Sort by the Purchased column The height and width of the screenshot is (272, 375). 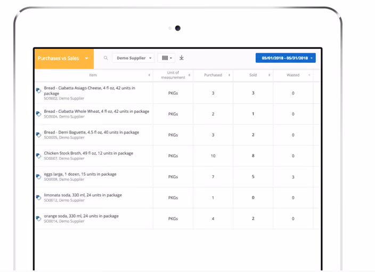click(213, 75)
